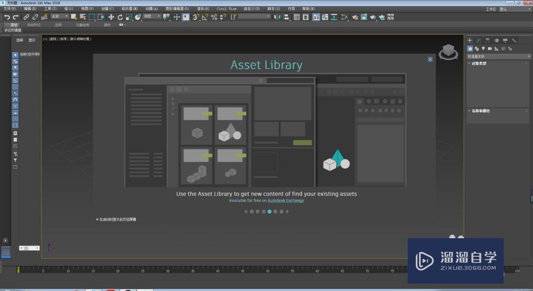533x291 pixels.
Task: Open the selection filter dropdown
Action: [x=60, y=17]
